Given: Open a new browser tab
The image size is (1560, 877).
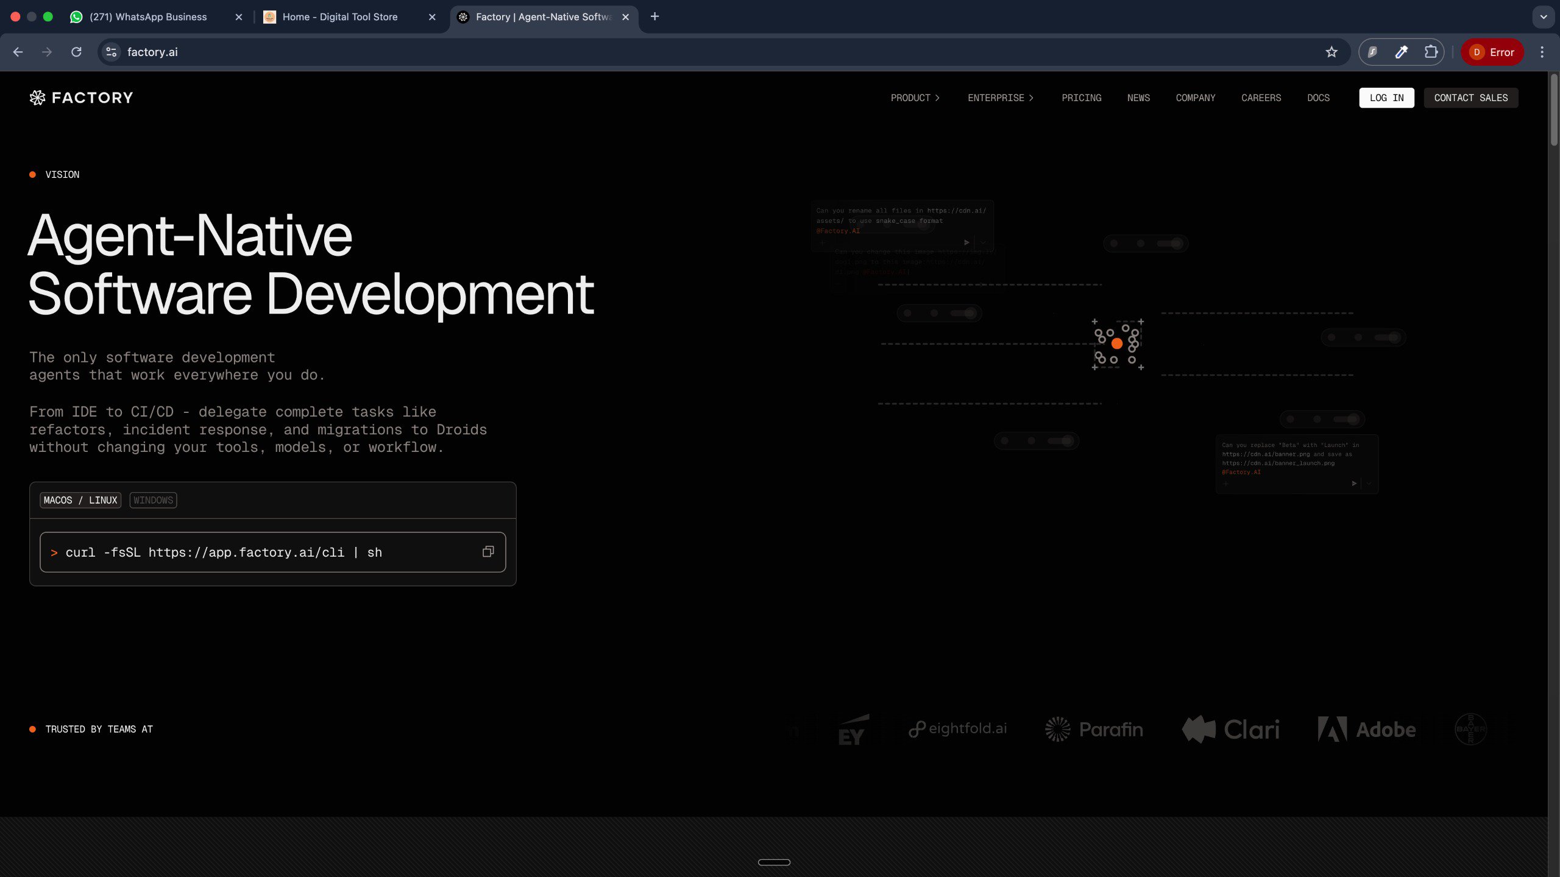Looking at the screenshot, I should point(654,16).
